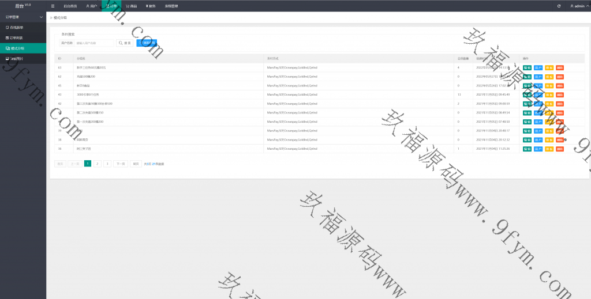Screen dimensions: 591x299
Task: Switch to the 用户 top menu
Action: (91, 6)
